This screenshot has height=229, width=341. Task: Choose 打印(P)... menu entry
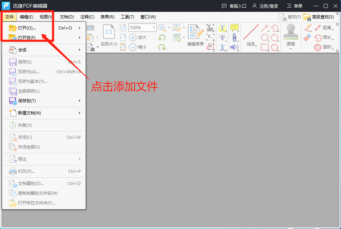(44, 171)
